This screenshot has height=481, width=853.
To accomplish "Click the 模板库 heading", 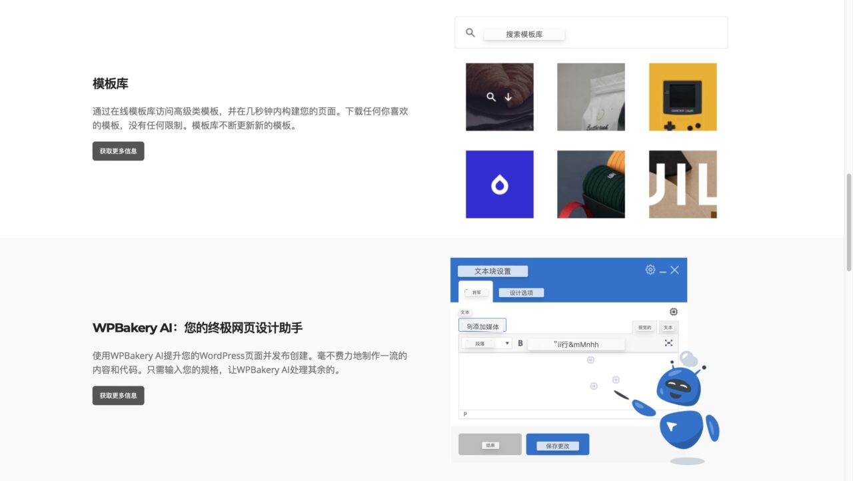I will (x=111, y=84).
